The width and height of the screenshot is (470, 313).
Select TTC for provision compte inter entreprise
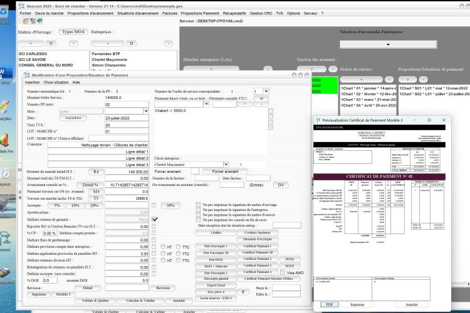tap(179, 247)
